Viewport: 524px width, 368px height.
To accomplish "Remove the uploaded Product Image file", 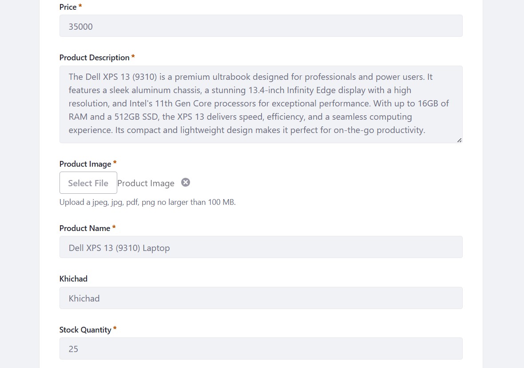I will coord(186,183).
